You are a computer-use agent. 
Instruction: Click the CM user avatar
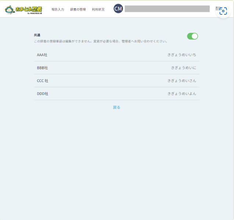pyautogui.click(x=118, y=8)
